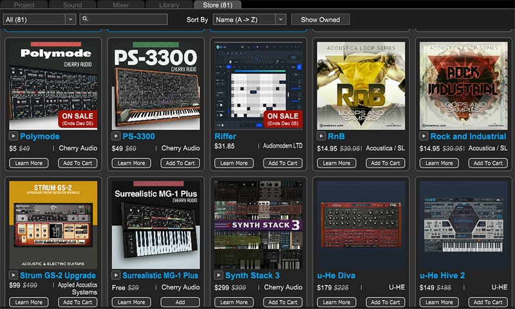Learn More about u-He Hive 2
Viewport: 515px width, 309px height.
click(x=439, y=302)
